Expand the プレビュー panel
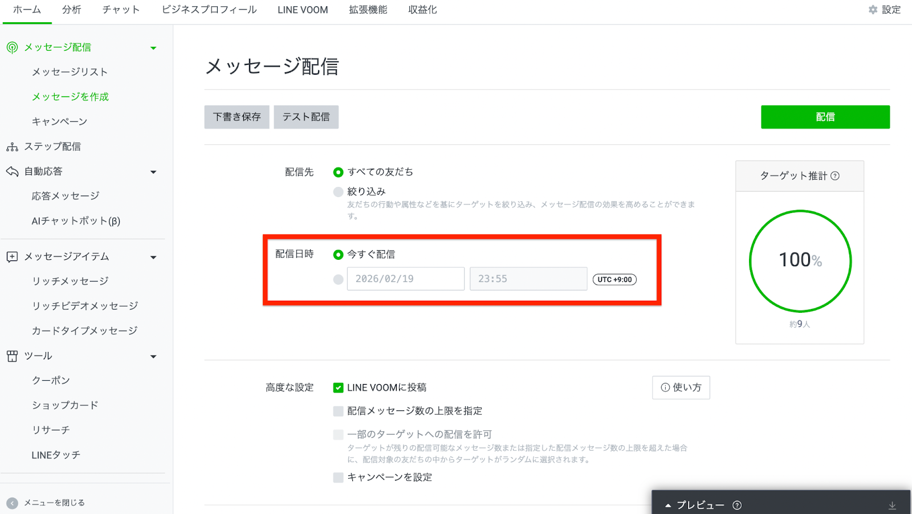Image resolution: width=912 pixels, height=514 pixels. click(668, 505)
